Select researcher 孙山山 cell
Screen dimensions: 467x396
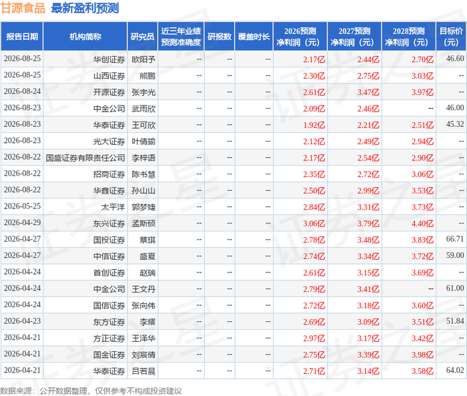pos(143,191)
